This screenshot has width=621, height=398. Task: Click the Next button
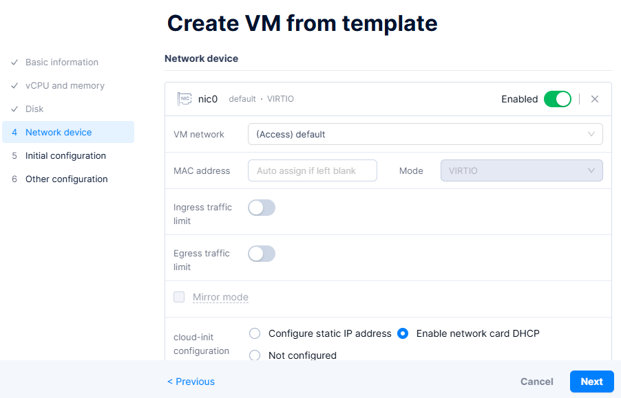(591, 382)
